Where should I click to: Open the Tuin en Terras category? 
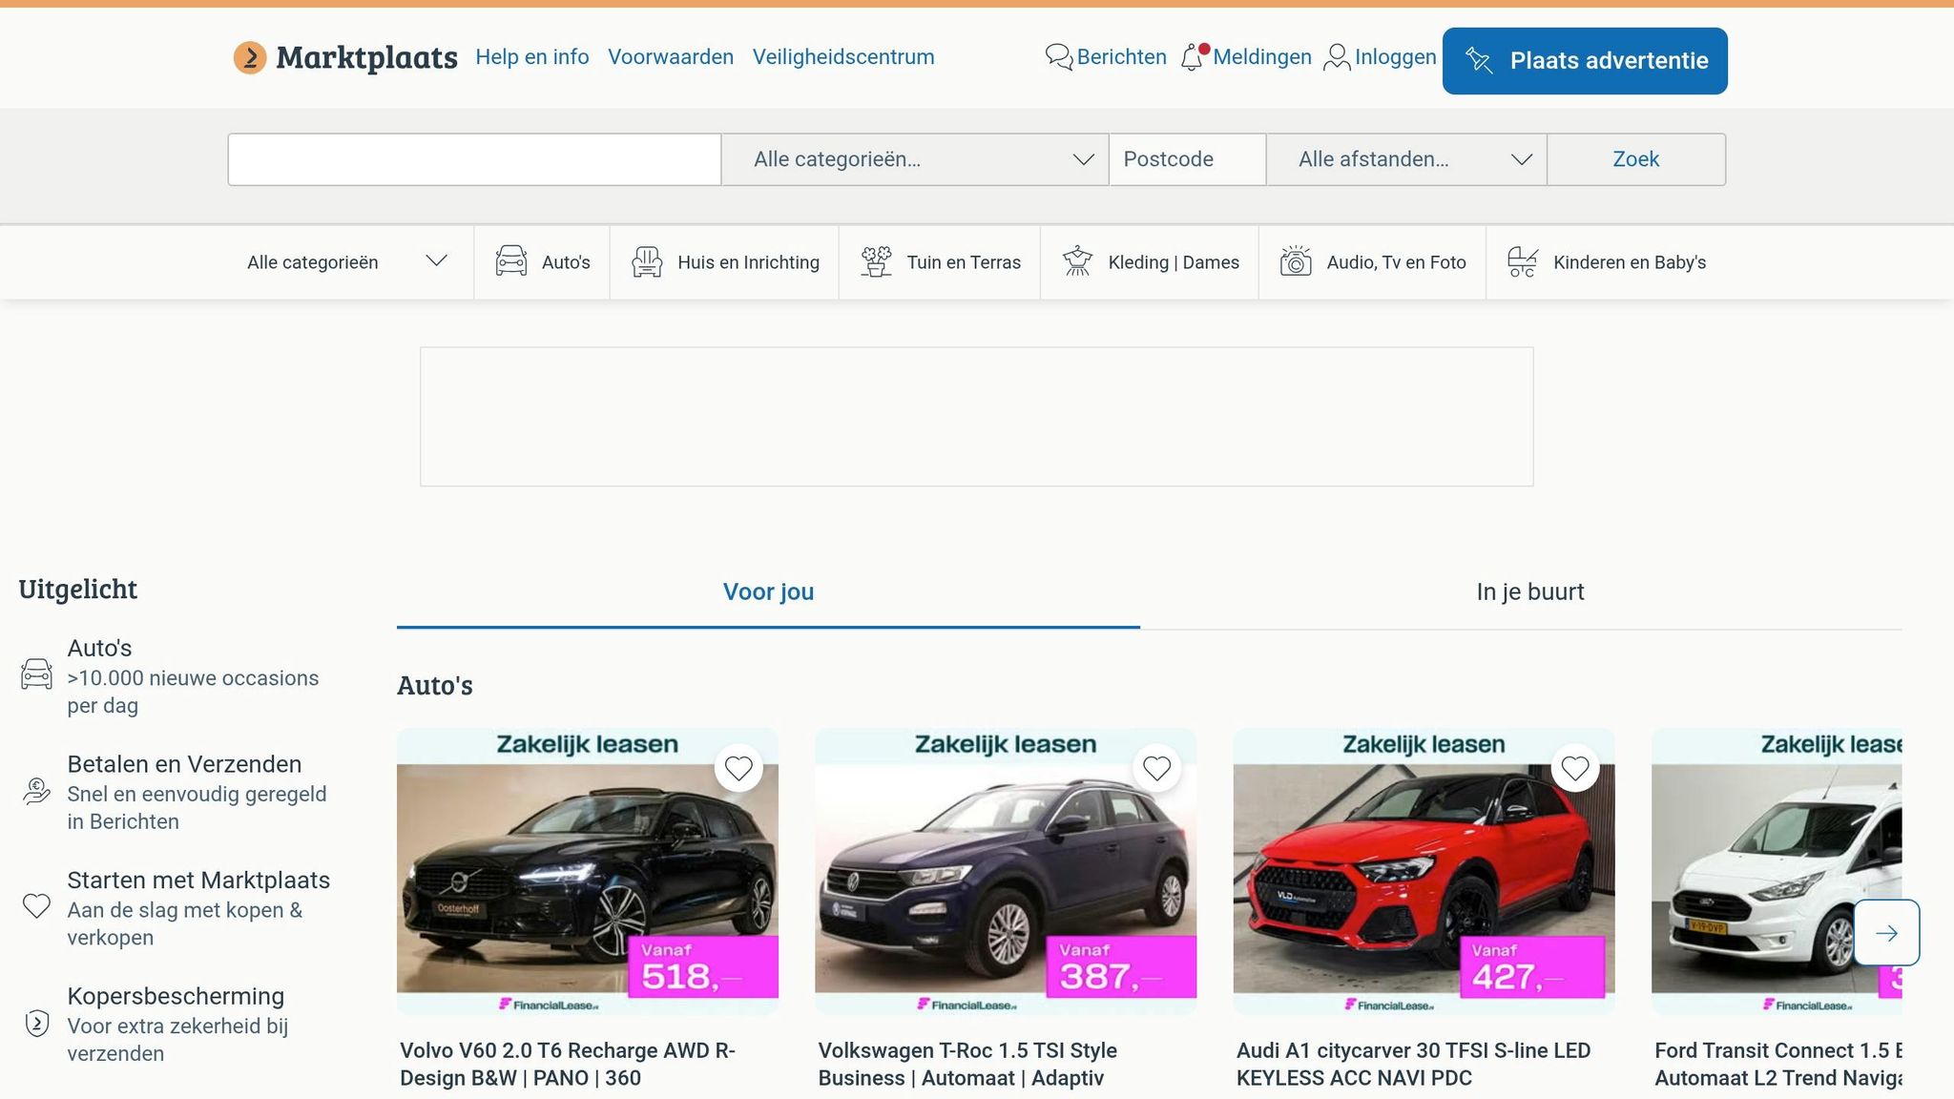point(940,262)
